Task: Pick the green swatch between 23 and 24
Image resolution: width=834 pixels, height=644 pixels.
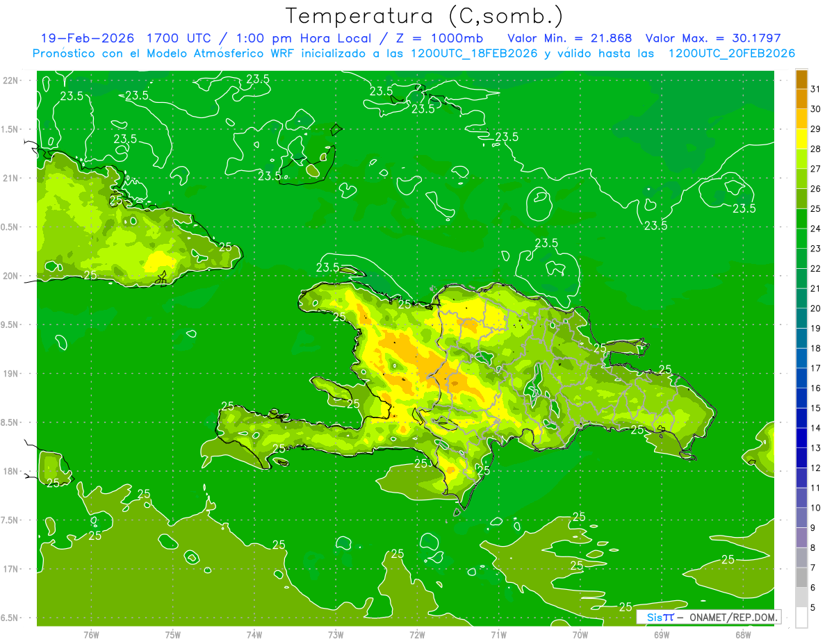Action: [801, 238]
